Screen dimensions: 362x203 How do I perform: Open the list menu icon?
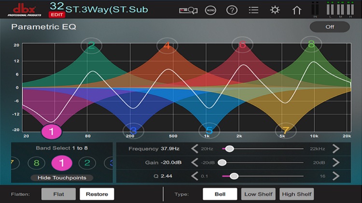pyautogui.click(x=253, y=11)
